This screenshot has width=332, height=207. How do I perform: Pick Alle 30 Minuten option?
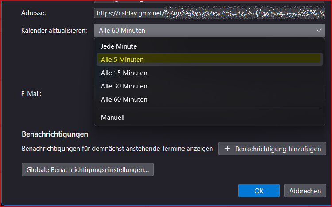point(209,86)
